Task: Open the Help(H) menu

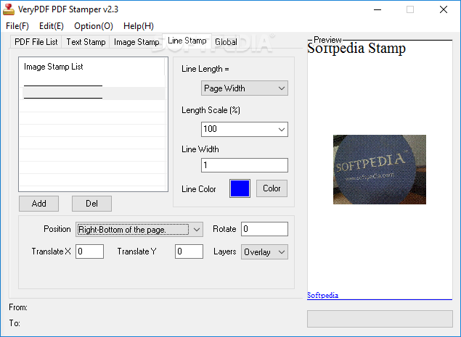Action: coord(139,26)
